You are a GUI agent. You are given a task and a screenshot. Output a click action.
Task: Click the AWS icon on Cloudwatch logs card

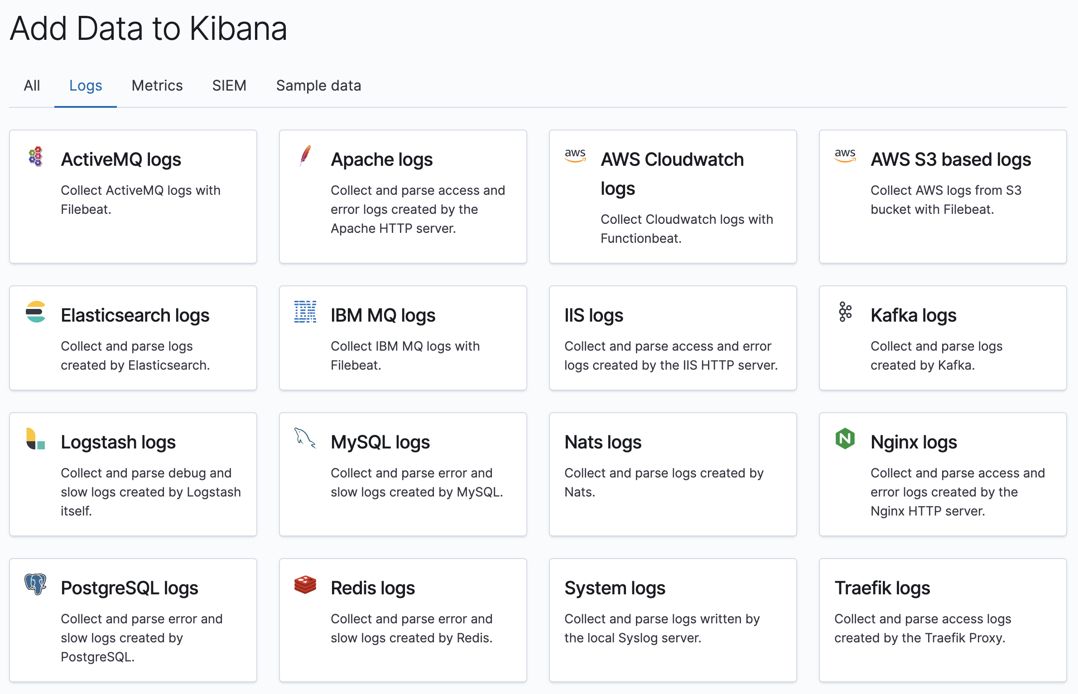[575, 155]
